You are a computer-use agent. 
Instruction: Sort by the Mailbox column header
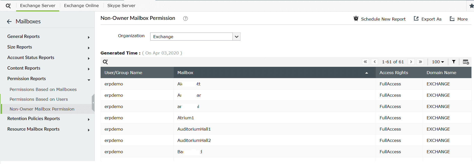tap(185, 73)
